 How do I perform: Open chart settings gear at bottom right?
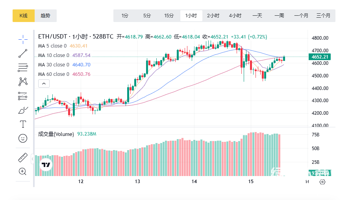(322, 182)
